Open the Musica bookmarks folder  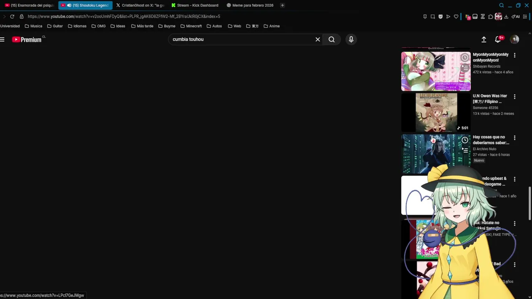[x=33, y=26]
